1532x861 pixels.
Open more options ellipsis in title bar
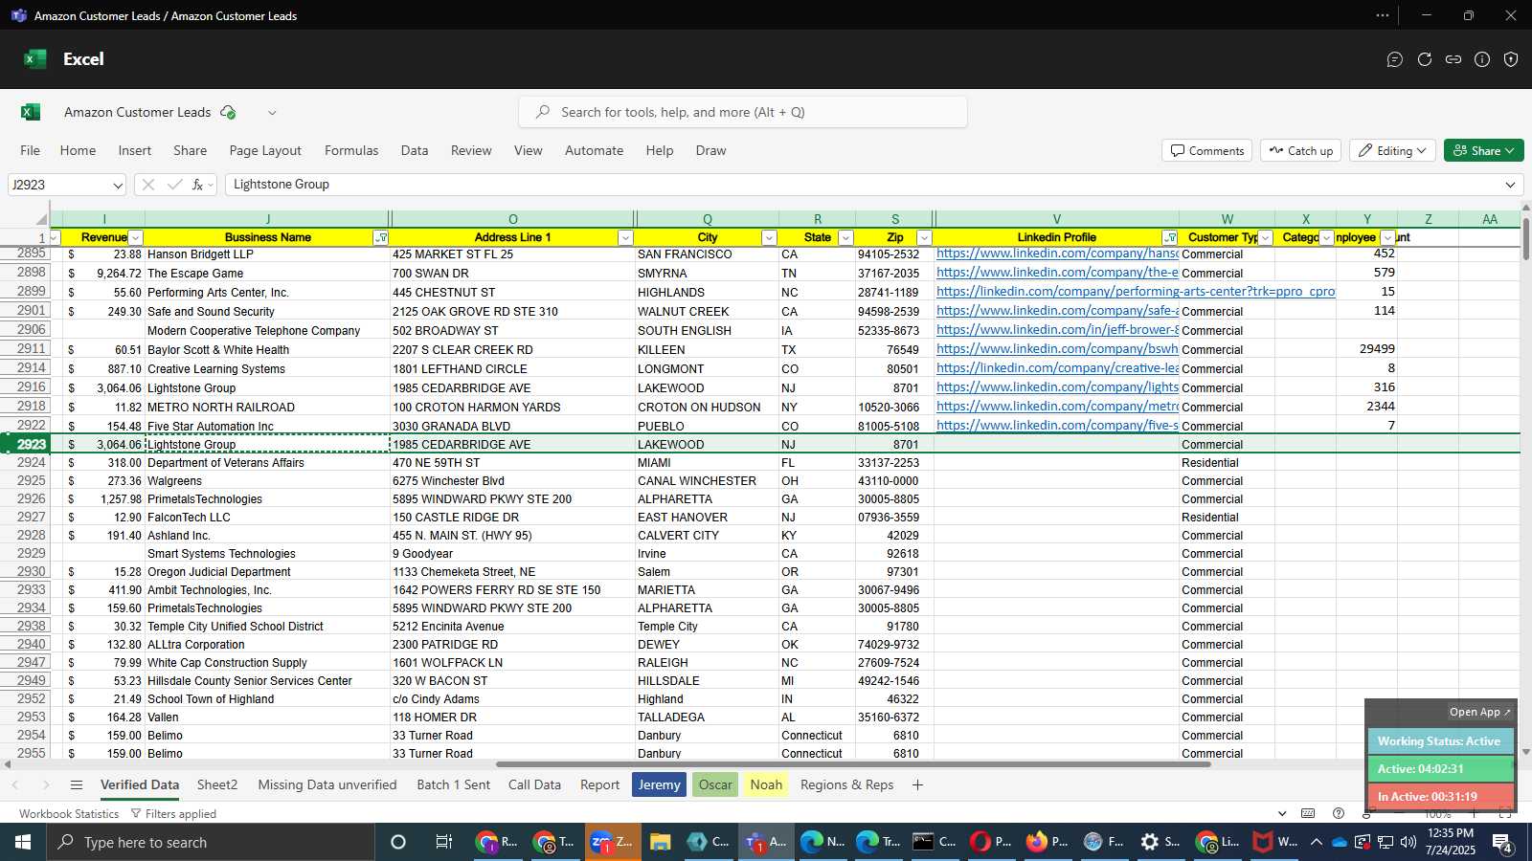click(1383, 15)
